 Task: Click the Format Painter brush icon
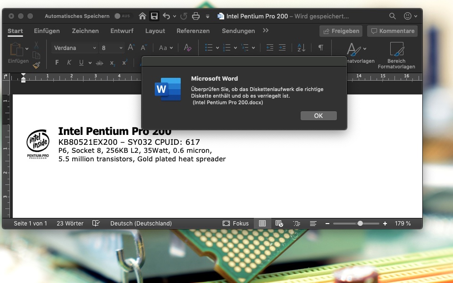[x=36, y=65]
